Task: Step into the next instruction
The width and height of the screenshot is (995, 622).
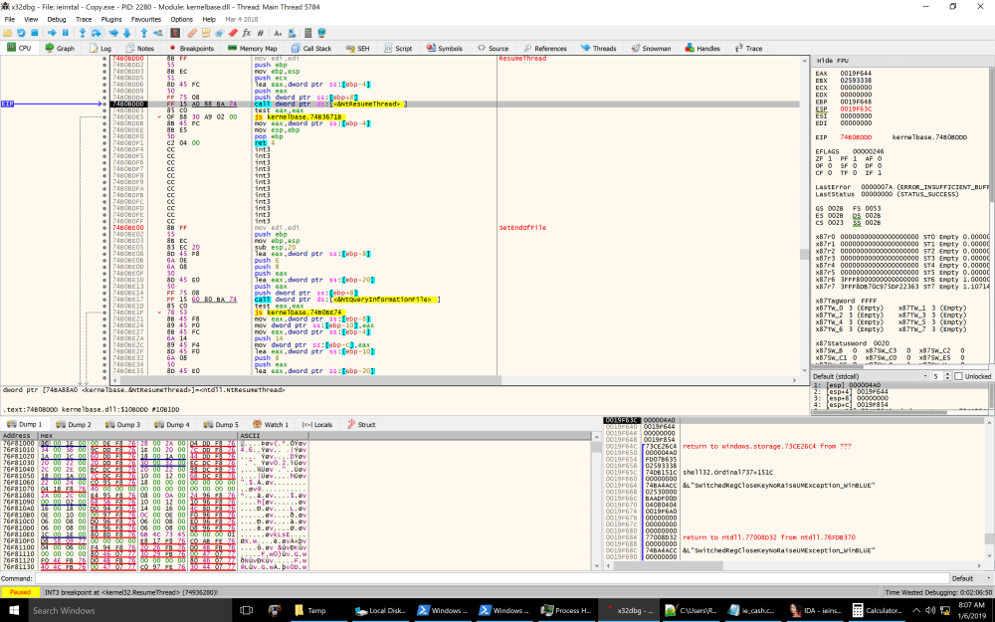Action: (x=82, y=32)
